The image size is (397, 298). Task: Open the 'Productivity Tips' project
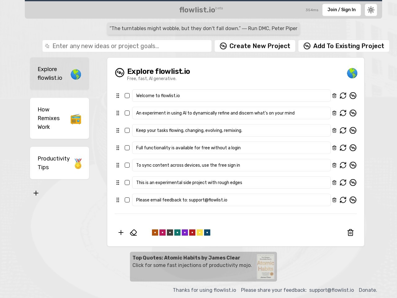coord(60,163)
